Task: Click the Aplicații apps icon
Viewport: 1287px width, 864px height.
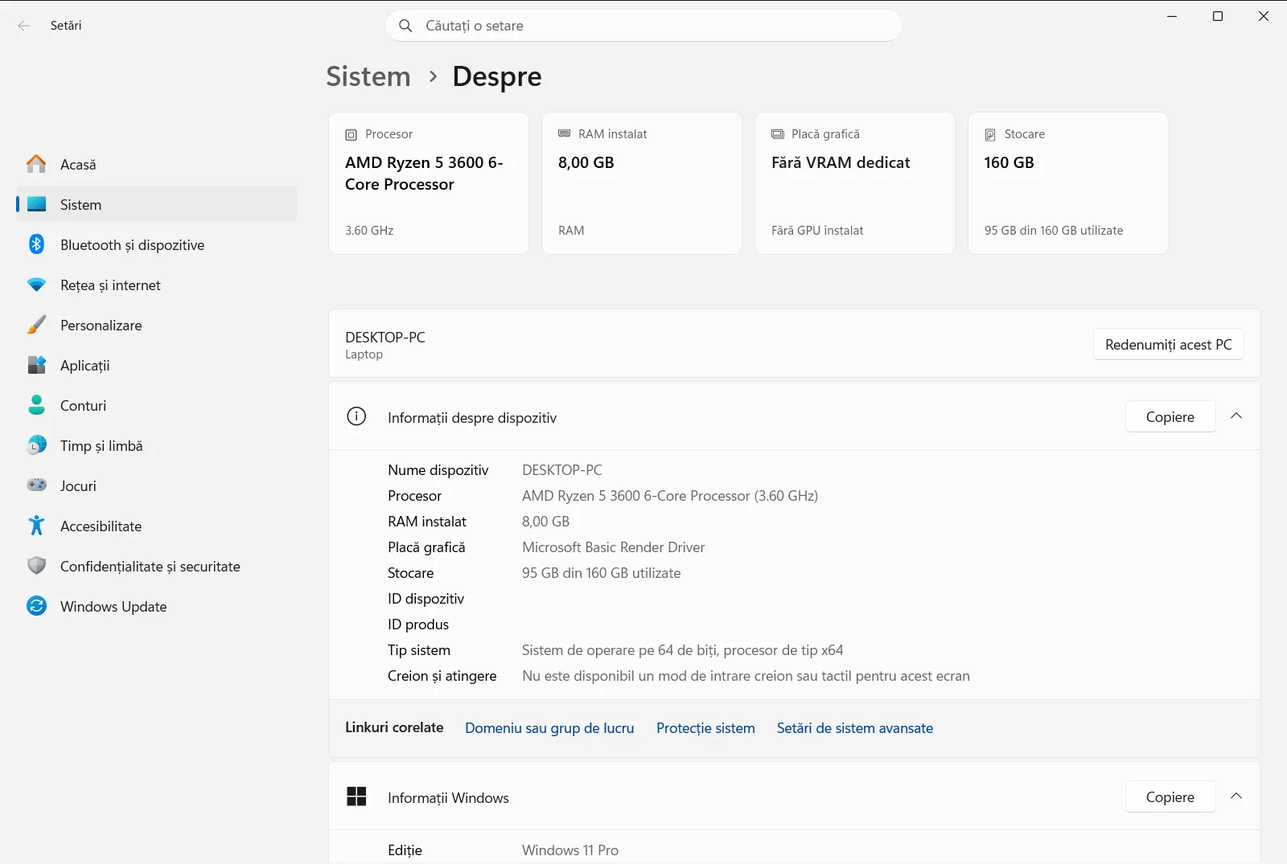Action: tap(36, 365)
